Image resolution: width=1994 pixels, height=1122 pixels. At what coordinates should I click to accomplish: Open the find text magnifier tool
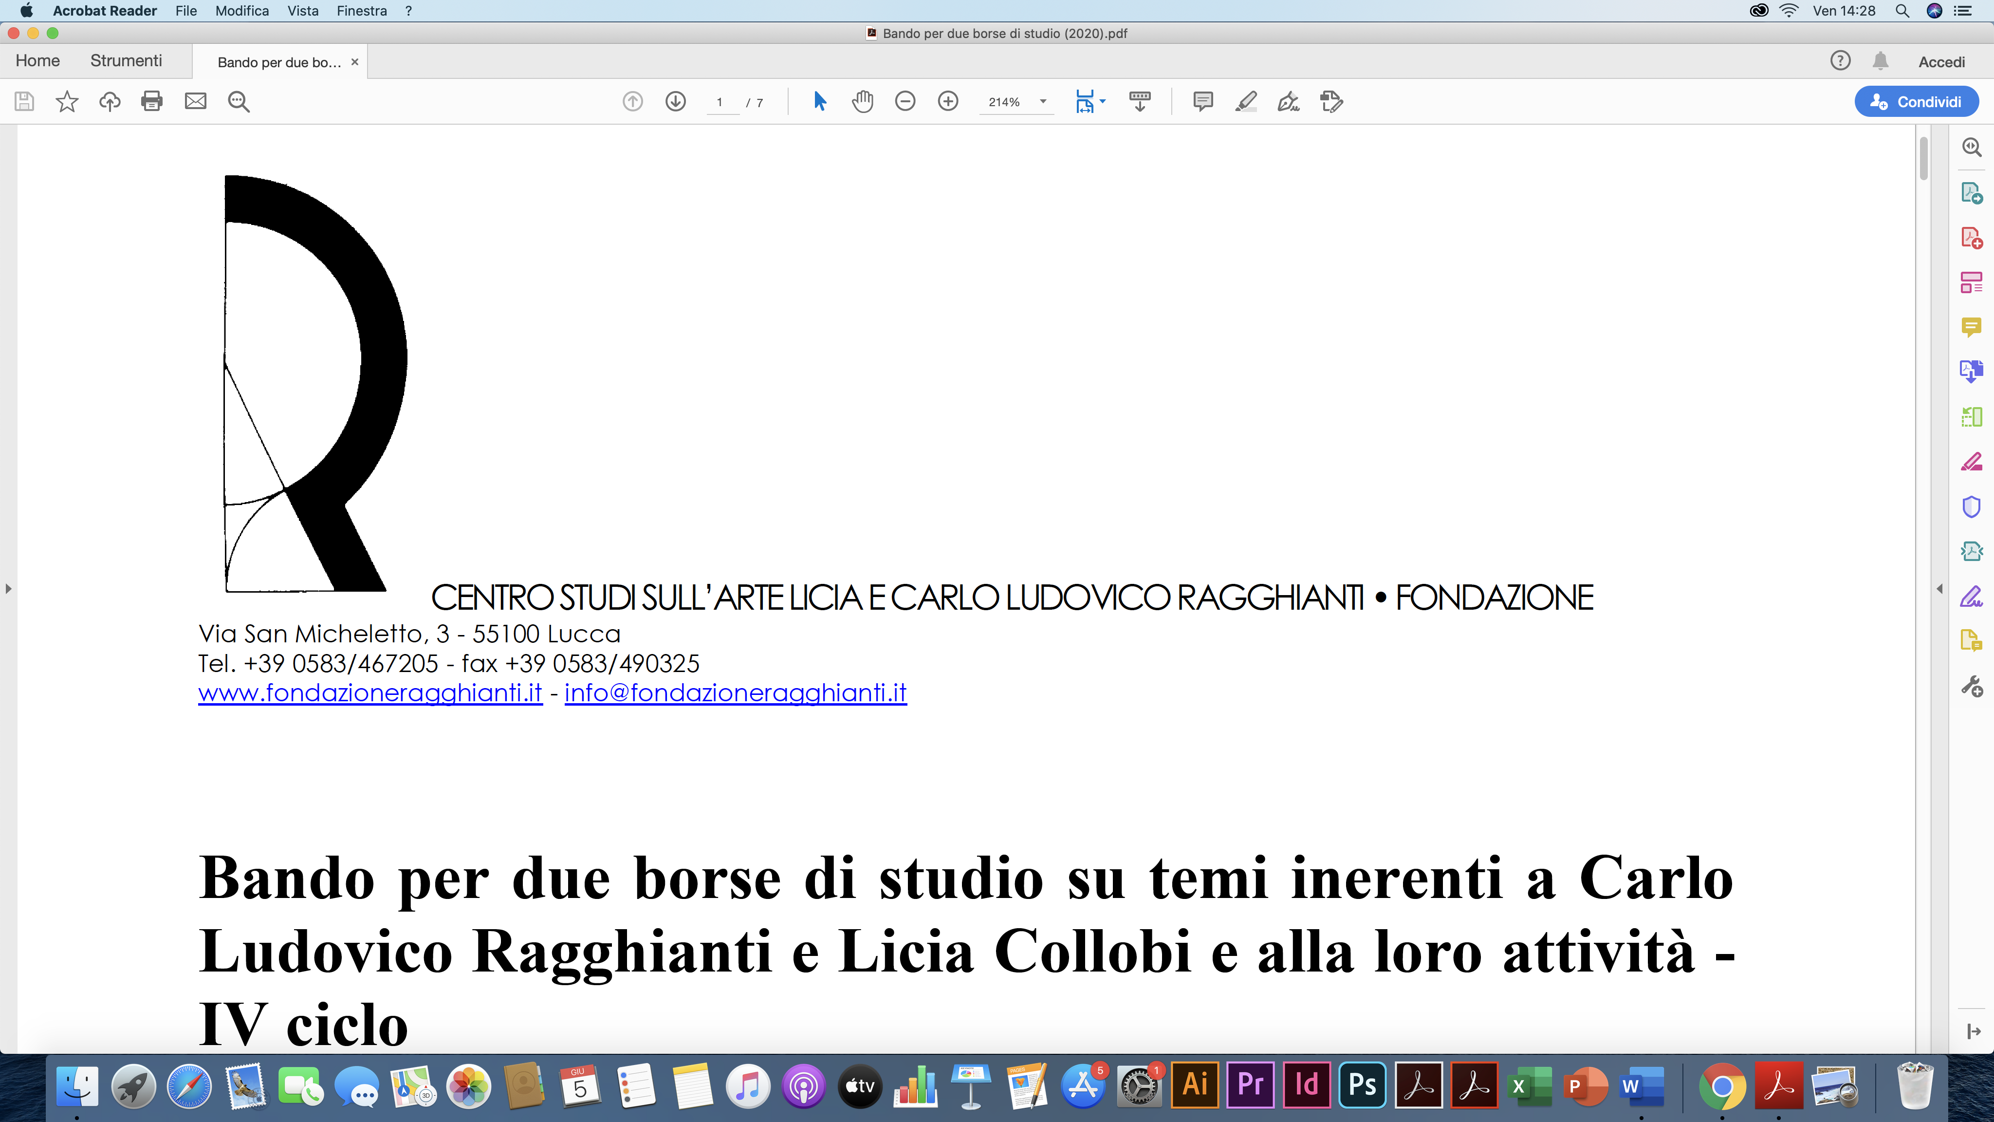point(239,101)
